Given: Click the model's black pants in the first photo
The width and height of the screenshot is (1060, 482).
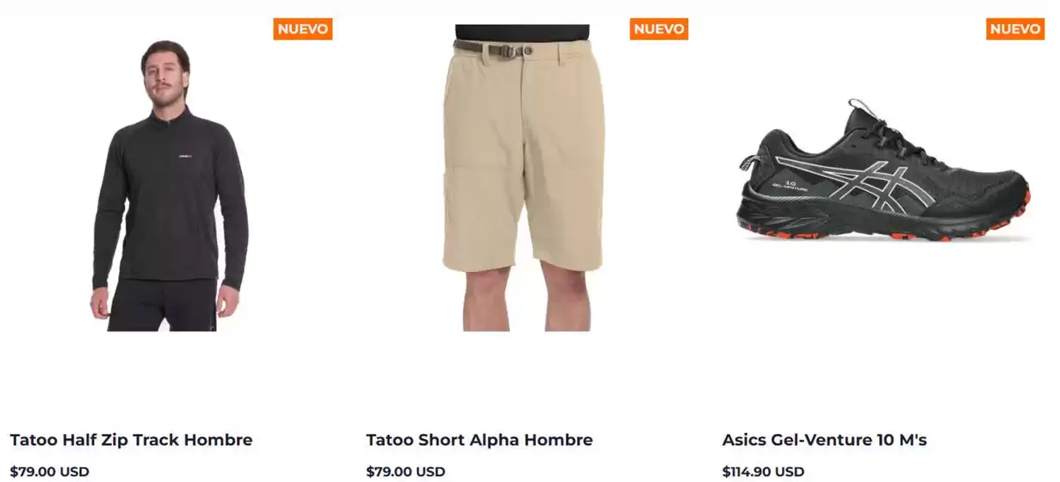Looking at the screenshot, I should pyautogui.click(x=164, y=305).
